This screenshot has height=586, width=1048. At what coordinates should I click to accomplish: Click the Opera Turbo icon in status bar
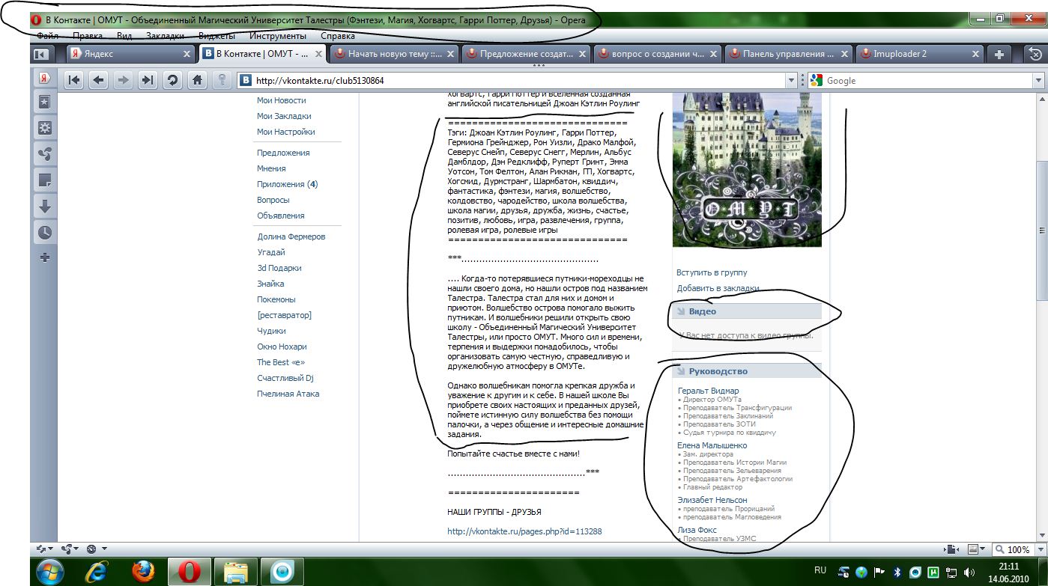[x=93, y=549]
